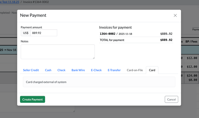Cancel the new payment
199x118 pixels.
[171, 99]
